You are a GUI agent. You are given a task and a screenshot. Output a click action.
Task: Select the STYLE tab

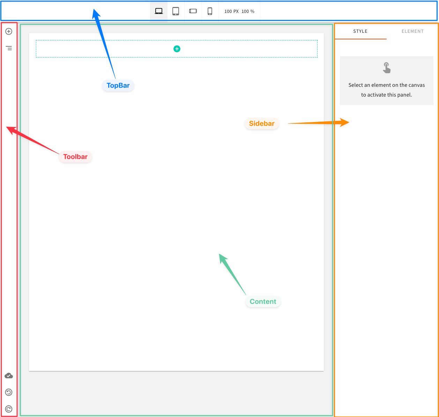pyautogui.click(x=360, y=31)
